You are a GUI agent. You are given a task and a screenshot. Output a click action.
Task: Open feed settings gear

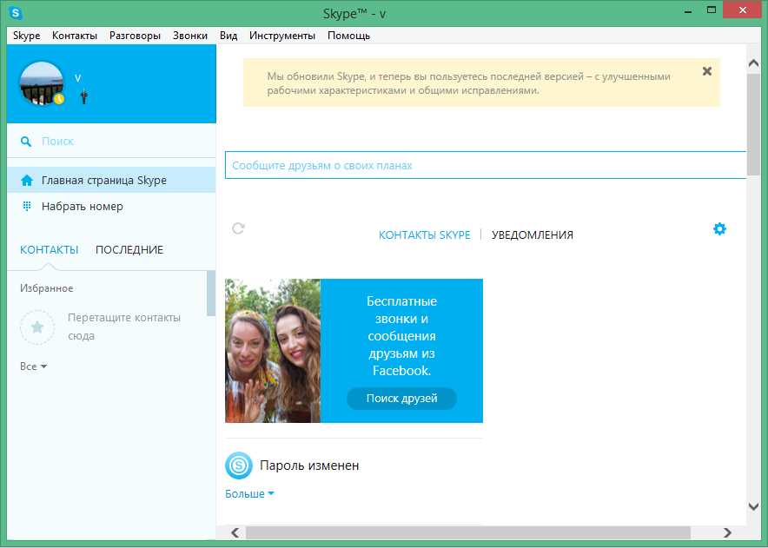pos(719,228)
